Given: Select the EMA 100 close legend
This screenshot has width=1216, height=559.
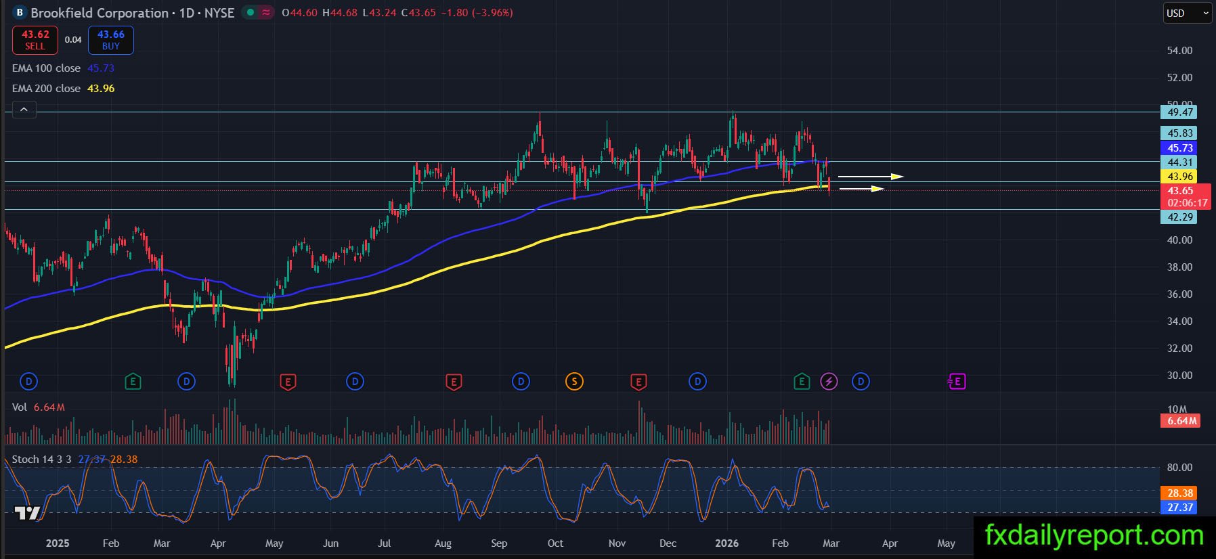Looking at the screenshot, I should pos(46,68).
